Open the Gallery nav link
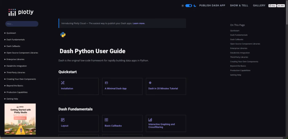Screen dimensions: 288x139 pos(259,6)
